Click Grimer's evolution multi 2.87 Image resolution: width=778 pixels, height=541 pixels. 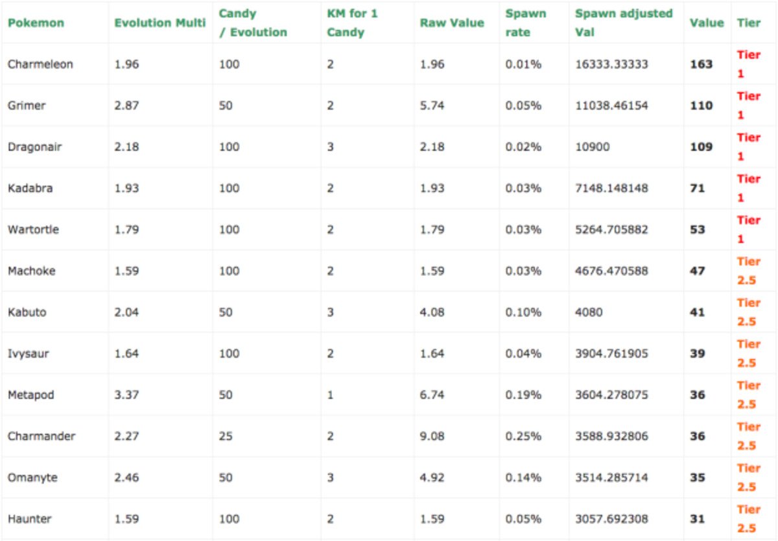[126, 106]
